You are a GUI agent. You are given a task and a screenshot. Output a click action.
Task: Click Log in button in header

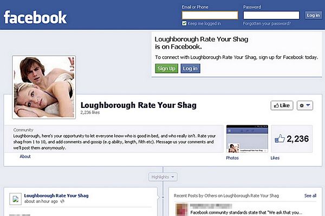(313, 15)
